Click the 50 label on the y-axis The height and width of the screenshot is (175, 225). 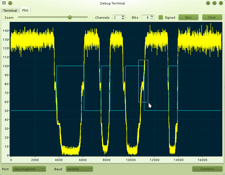coord(6,111)
